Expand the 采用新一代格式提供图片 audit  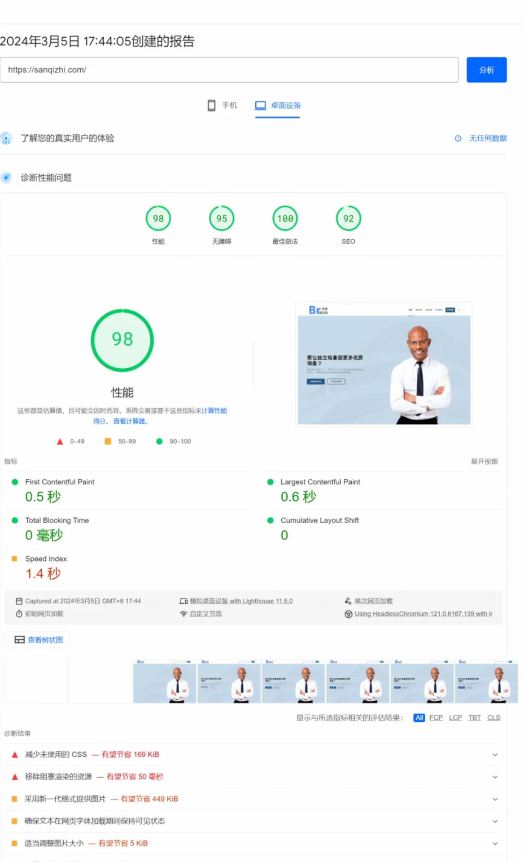click(x=495, y=799)
